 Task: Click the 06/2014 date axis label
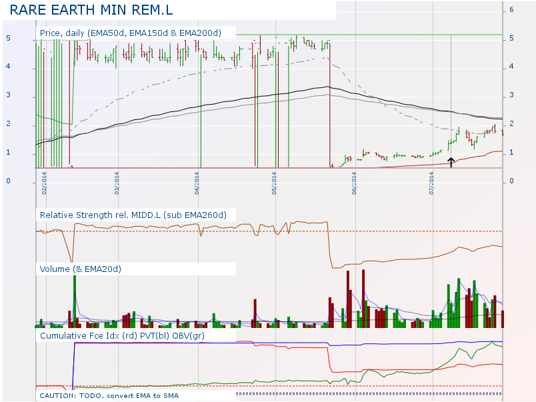pyautogui.click(x=354, y=183)
